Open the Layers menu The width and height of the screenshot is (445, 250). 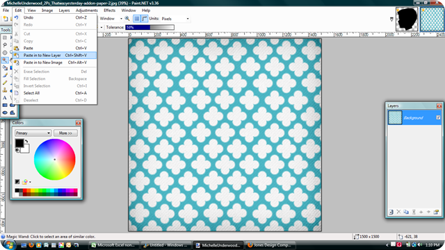64,10
